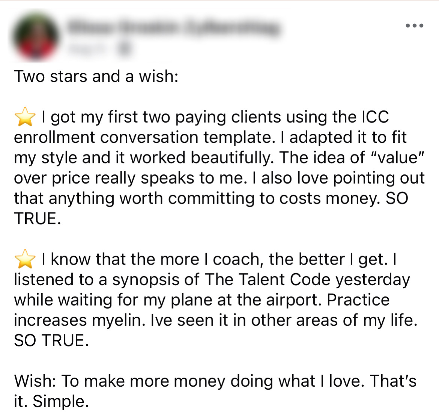Click the final word "Simple."

pyautogui.click(x=61, y=401)
